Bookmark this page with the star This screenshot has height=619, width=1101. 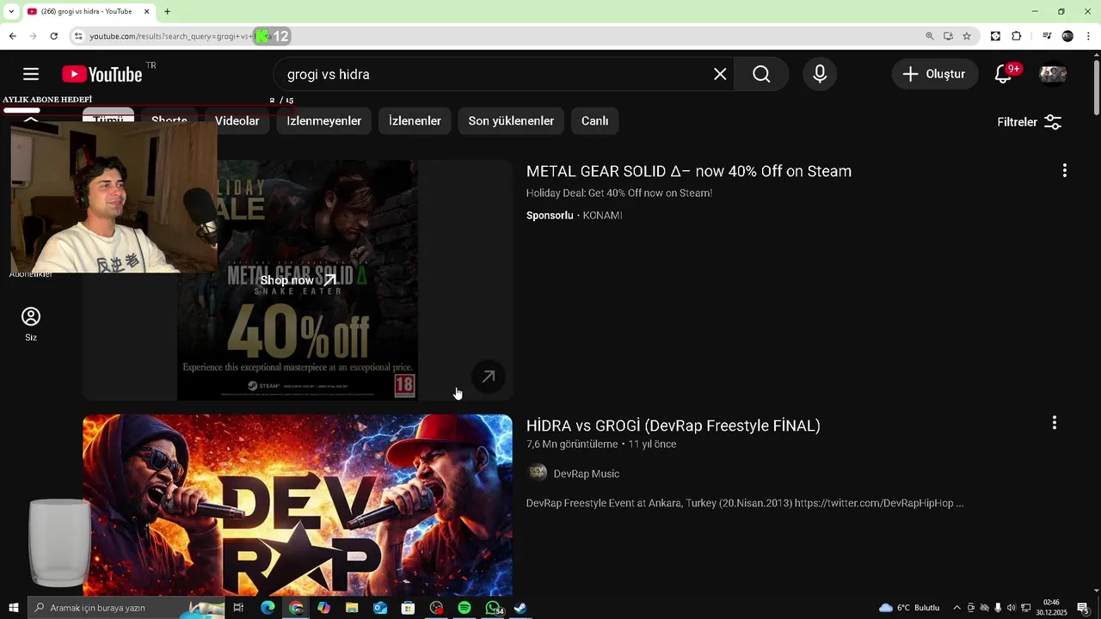(967, 36)
